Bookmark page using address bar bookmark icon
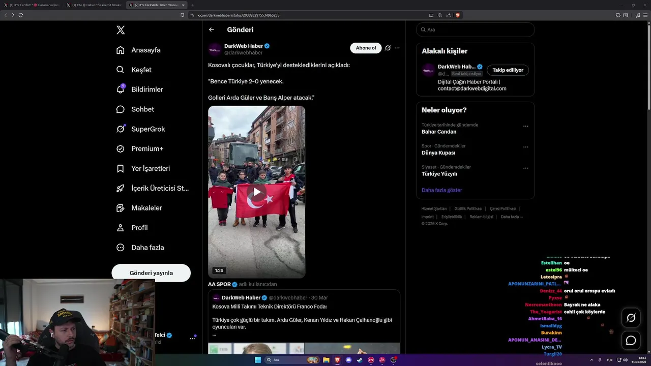 click(x=182, y=15)
